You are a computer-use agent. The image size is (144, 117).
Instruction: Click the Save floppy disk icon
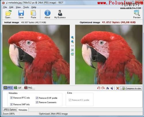click(x=21, y=13)
